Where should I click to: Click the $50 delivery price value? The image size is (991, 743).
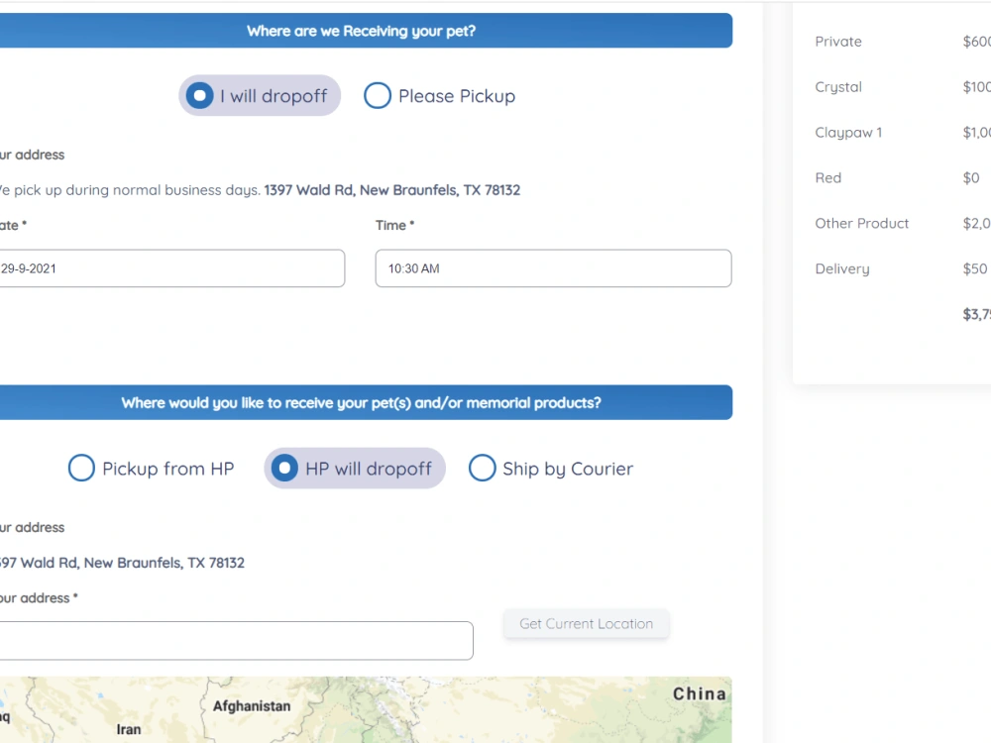974,269
